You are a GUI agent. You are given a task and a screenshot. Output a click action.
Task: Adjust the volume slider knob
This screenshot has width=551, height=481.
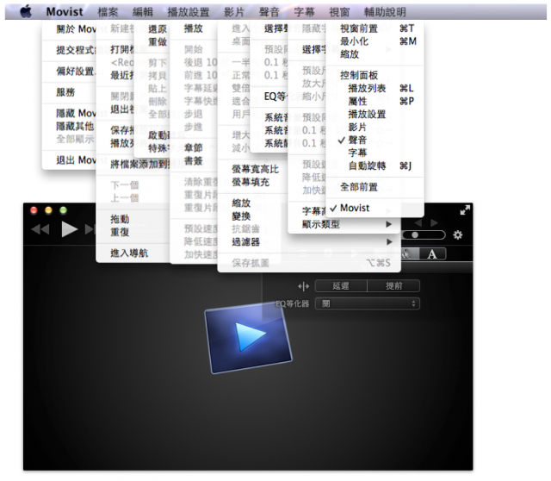click(415, 234)
